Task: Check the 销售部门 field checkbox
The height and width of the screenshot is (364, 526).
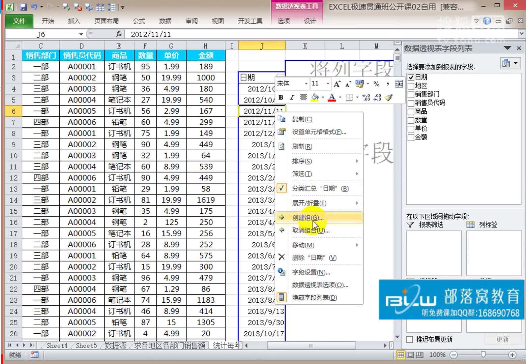Action: coord(411,94)
